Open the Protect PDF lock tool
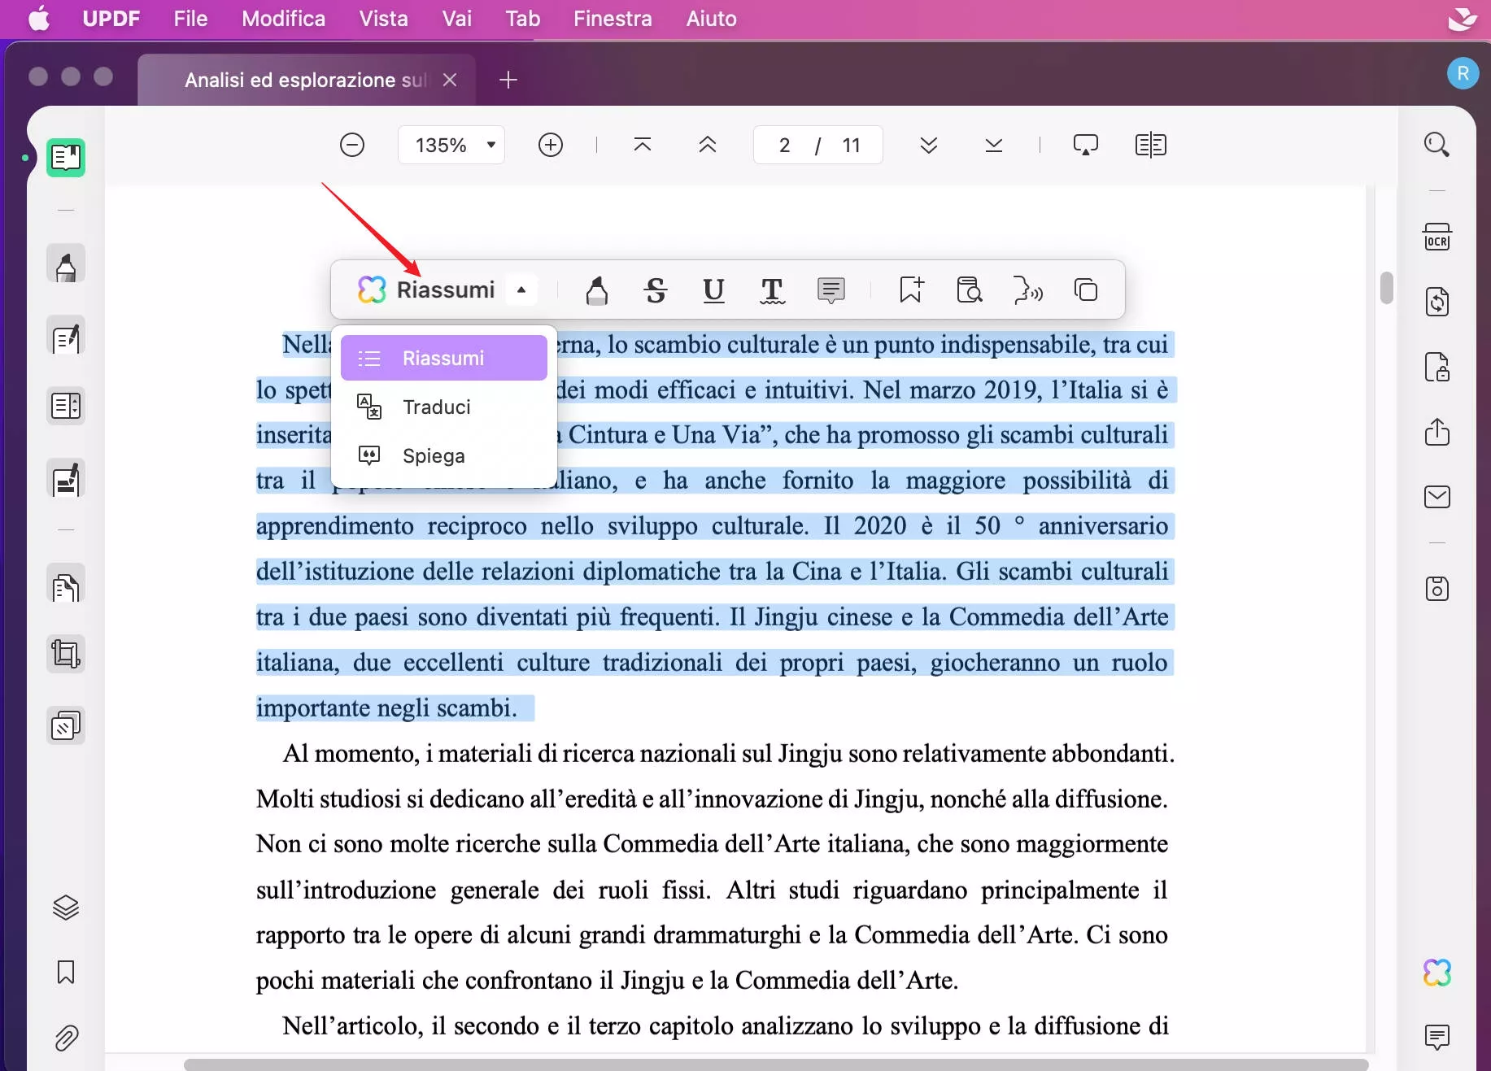Image resolution: width=1491 pixels, height=1071 pixels. [x=1437, y=367]
